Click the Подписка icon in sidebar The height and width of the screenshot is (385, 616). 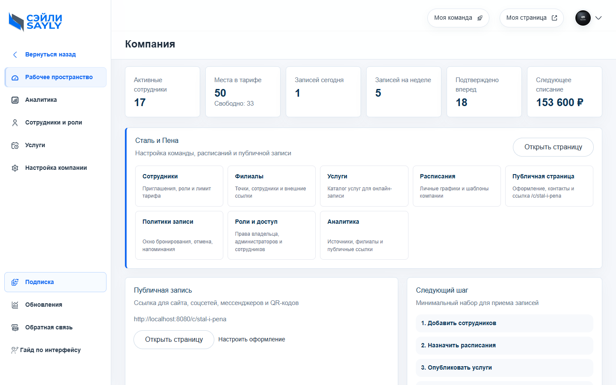pos(15,282)
